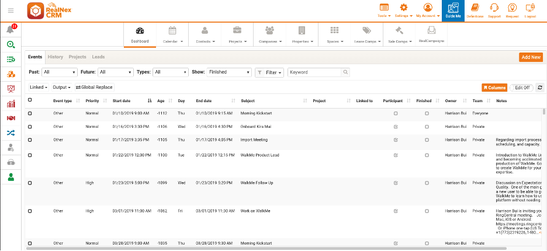Expand the Contacts nav menu
Image resolution: width=547 pixels, height=251 pixels.
(x=205, y=34)
